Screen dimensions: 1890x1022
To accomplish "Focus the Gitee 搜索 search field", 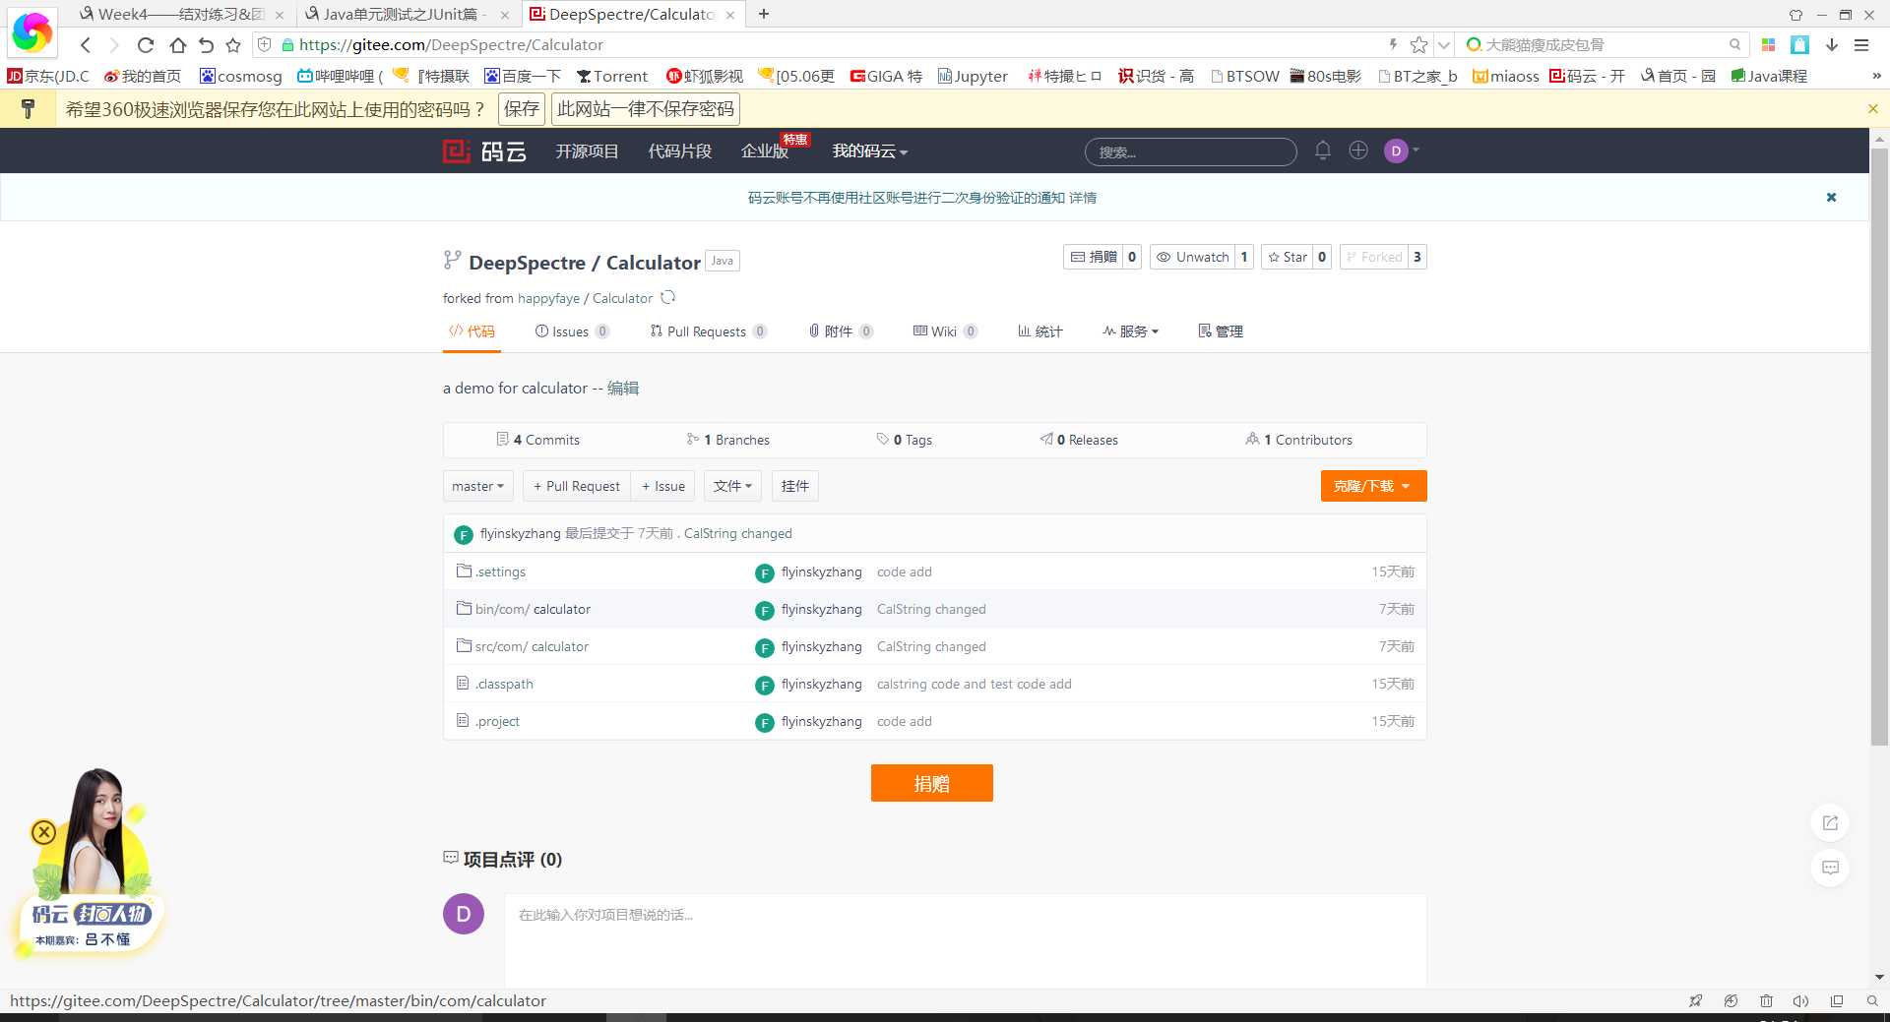I will pyautogui.click(x=1190, y=151).
